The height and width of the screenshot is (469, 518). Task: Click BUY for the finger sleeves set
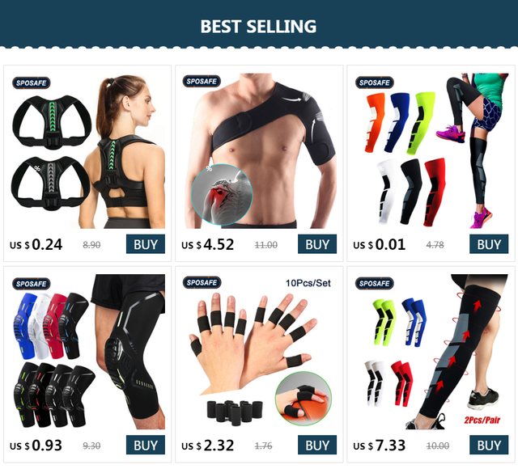317,445
